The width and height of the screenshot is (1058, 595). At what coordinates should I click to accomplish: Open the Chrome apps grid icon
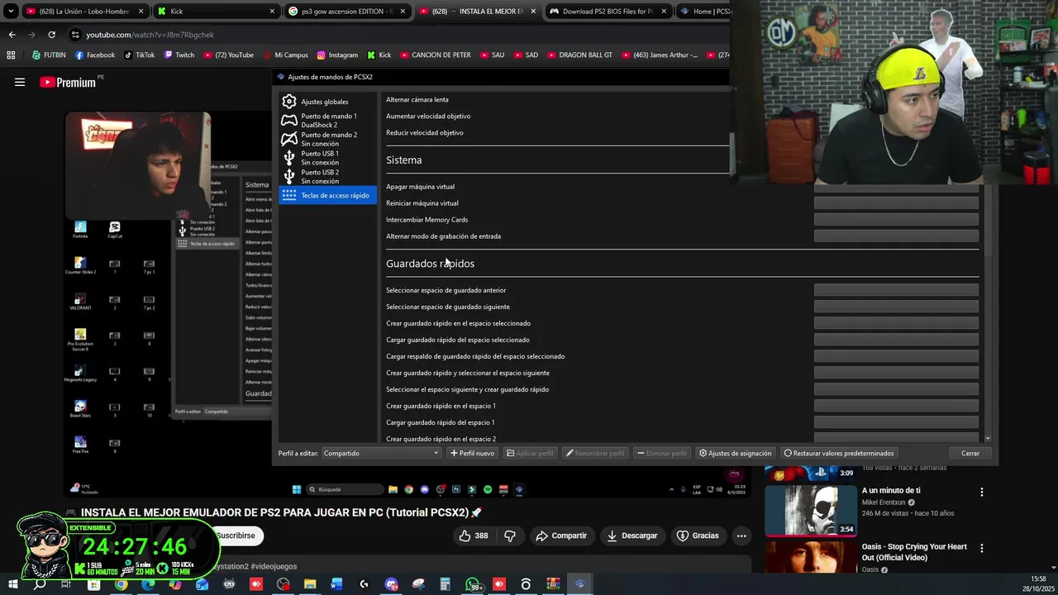[11, 55]
